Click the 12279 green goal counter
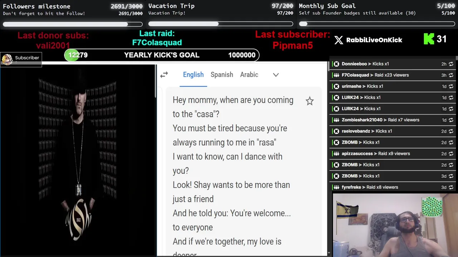Image resolution: width=458 pixels, height=257 pixels. click(x=78, y=55)
